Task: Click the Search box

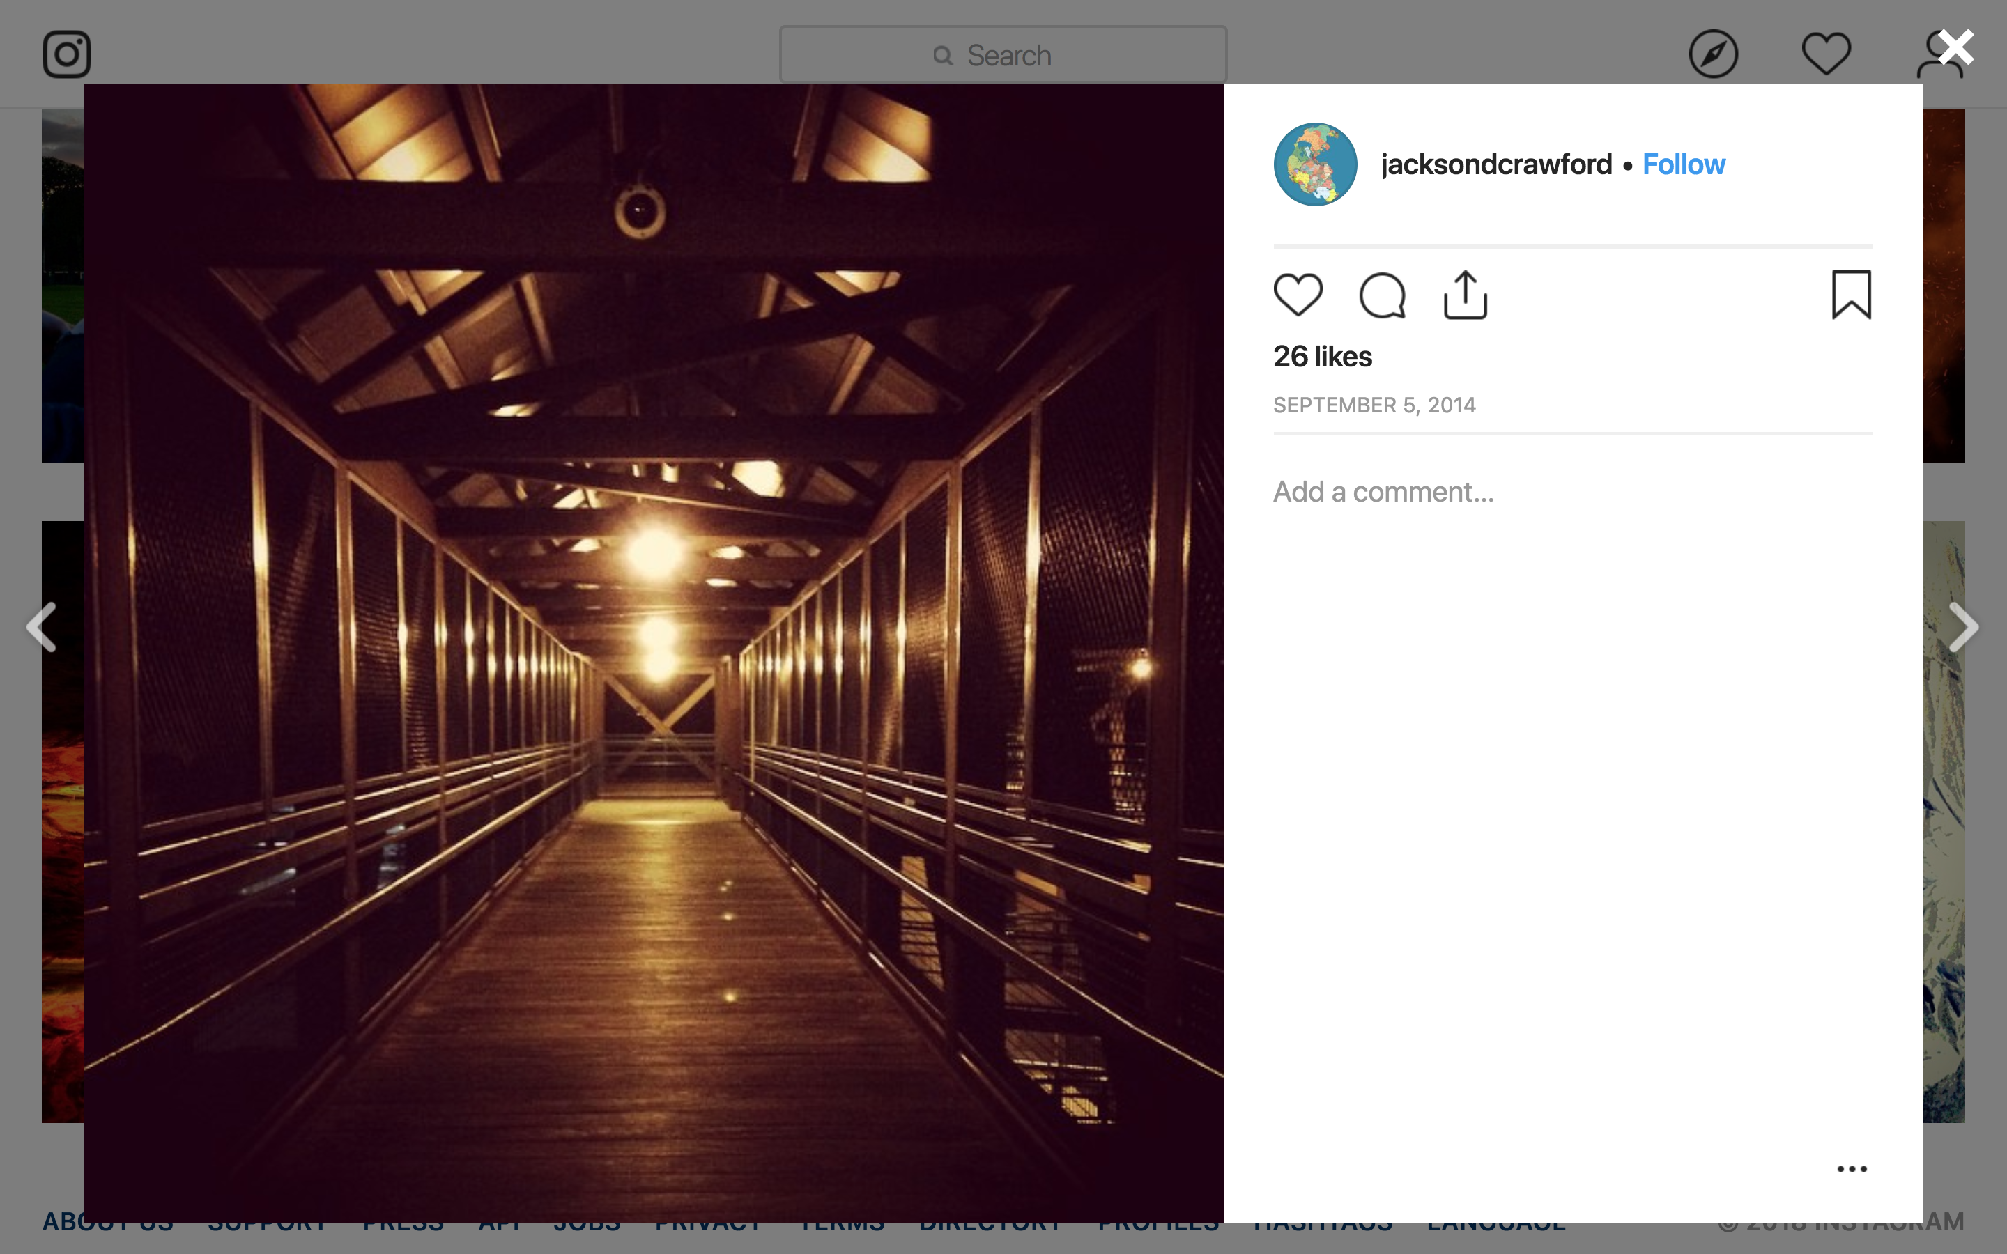Action: click(1003, 55)
